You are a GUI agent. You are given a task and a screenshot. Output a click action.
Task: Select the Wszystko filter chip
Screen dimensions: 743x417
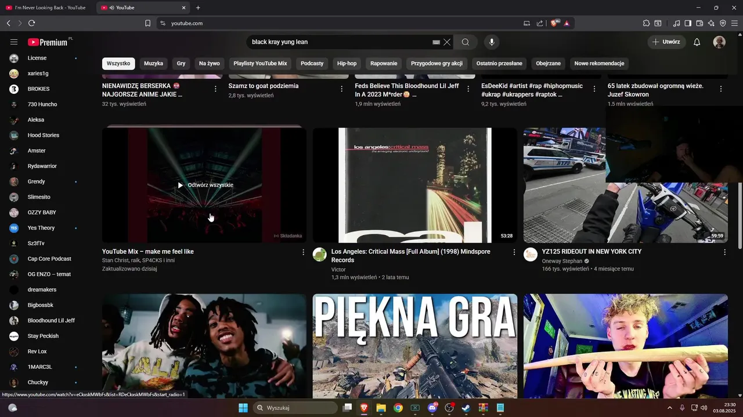point(118,64)
